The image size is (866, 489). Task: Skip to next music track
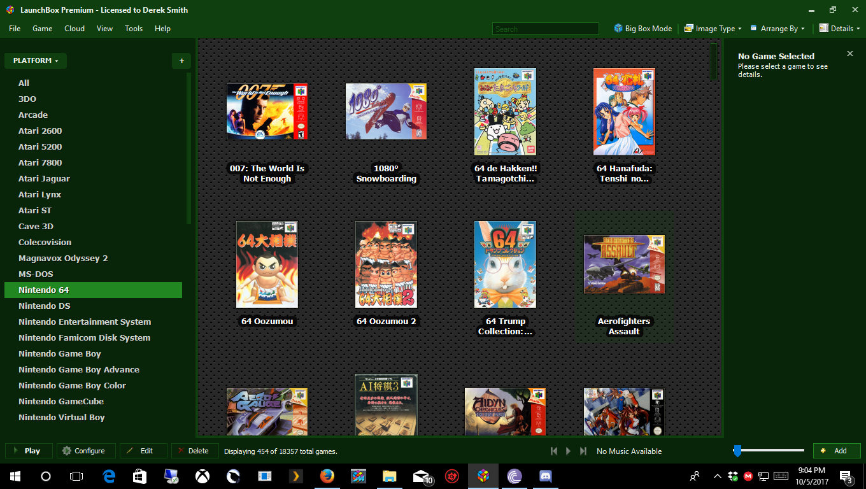[583, 451]
